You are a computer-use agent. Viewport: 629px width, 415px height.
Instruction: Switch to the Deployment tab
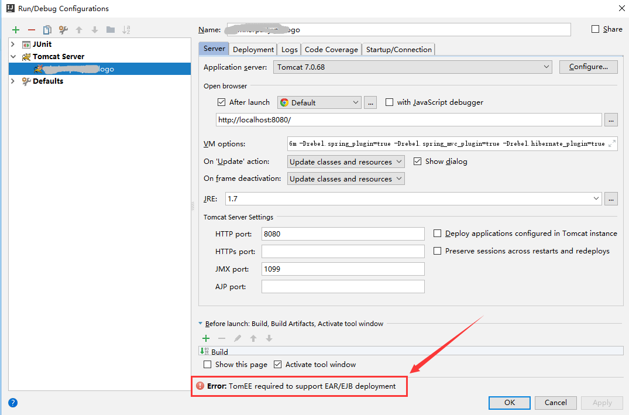(253, 49)
